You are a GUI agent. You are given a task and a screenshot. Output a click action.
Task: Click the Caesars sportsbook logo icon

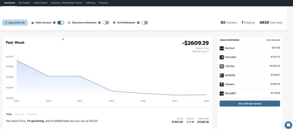[x=221, y=84]
